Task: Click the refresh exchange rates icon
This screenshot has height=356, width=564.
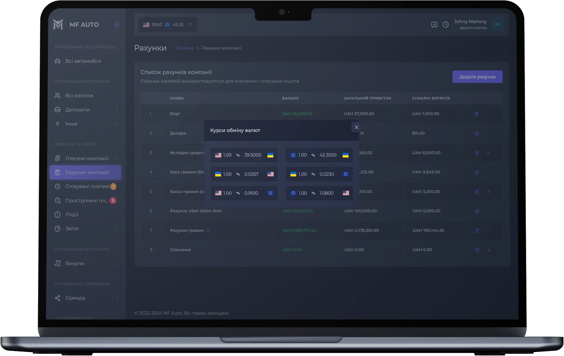Action: [x=190, y=24]
